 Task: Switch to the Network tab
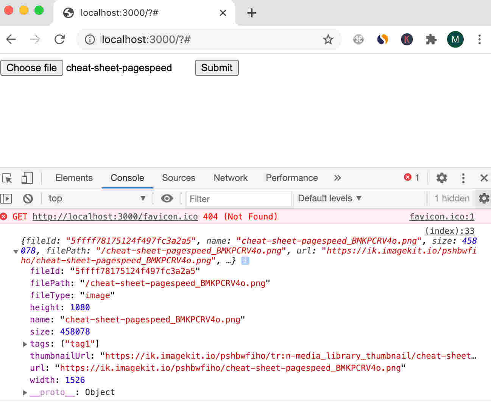pyautogui.click(x=231, y=178)
